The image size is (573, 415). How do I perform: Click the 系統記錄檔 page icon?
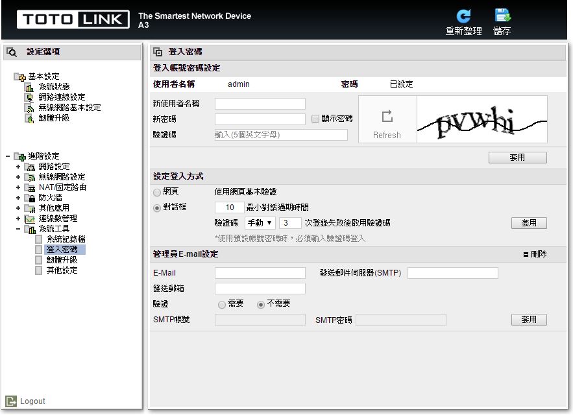[39, 239]
